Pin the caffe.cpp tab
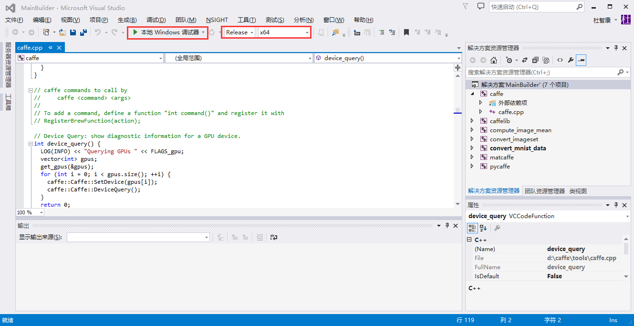 [51, 48]
